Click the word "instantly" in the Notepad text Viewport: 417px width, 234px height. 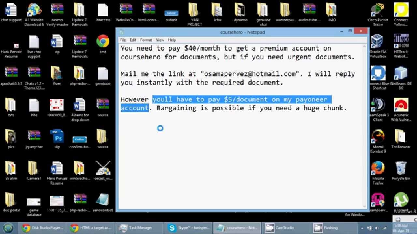(154, 83)
